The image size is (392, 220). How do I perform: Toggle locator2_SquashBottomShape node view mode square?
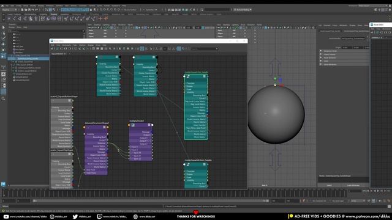[x=69, y=100]
